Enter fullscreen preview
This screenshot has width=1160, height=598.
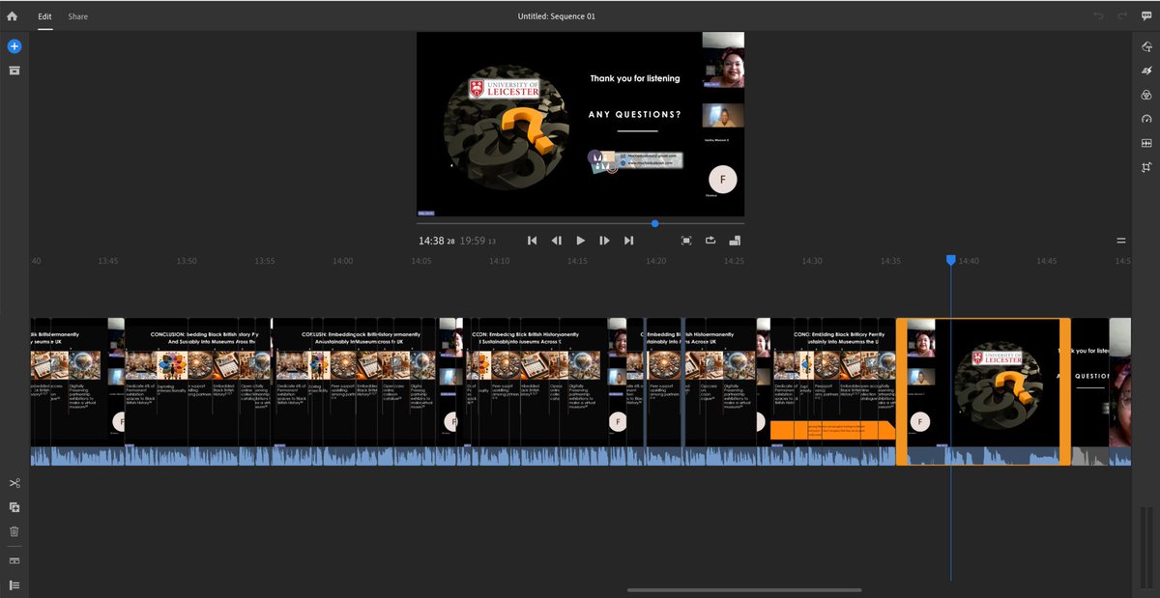click(x=686, y=241)
